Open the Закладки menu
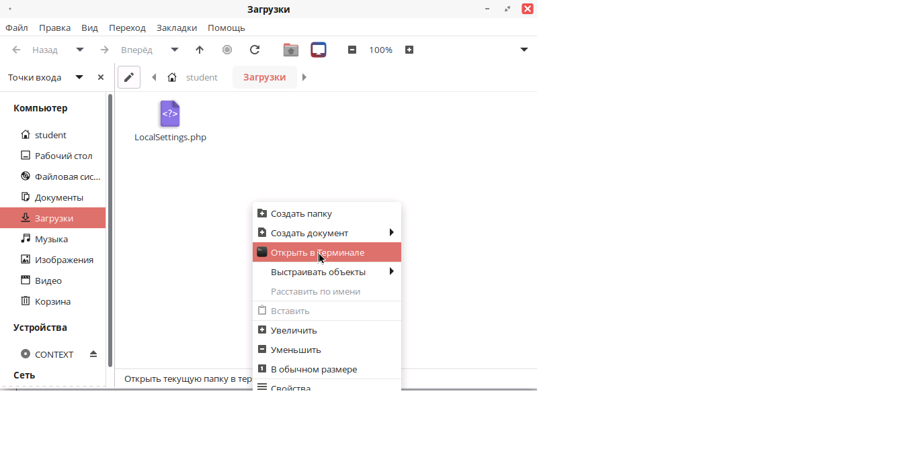 coord(177,28)
